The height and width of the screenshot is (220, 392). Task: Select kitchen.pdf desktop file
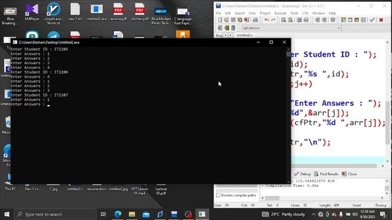140,12
